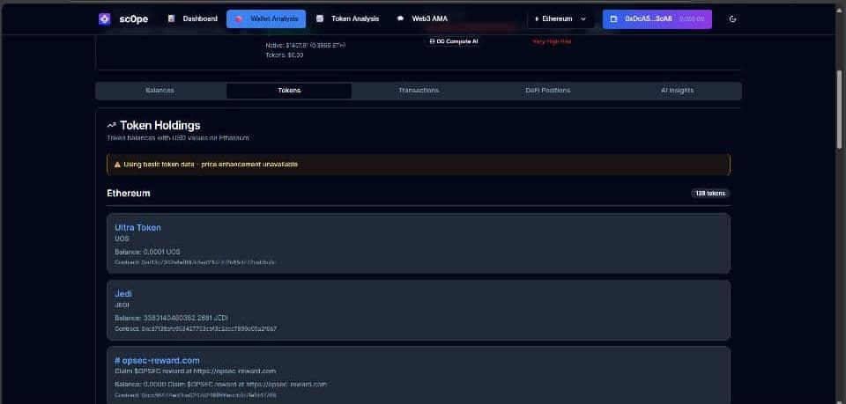The image size is (846, 404).
Task: Click the Ethereum section heading
Action: pyautogui.click(x=129, y=193)
